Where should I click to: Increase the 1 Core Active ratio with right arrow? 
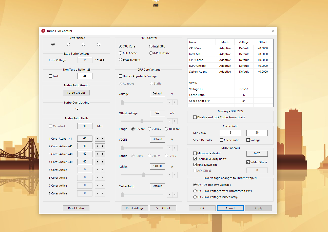[x=103, y=139]
